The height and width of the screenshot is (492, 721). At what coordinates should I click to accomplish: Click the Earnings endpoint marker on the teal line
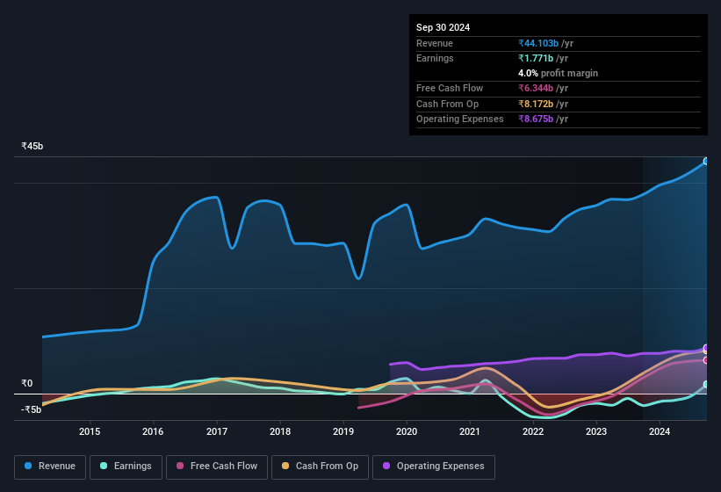coord(706,385)
